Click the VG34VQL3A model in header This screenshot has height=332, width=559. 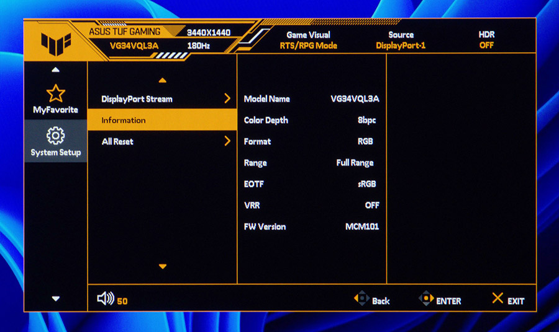134,45
